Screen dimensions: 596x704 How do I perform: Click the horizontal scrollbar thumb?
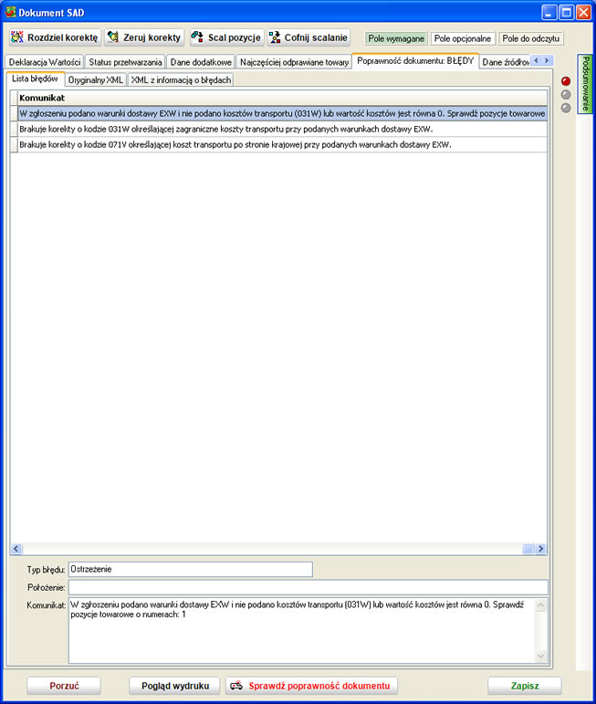pos(528,549)
